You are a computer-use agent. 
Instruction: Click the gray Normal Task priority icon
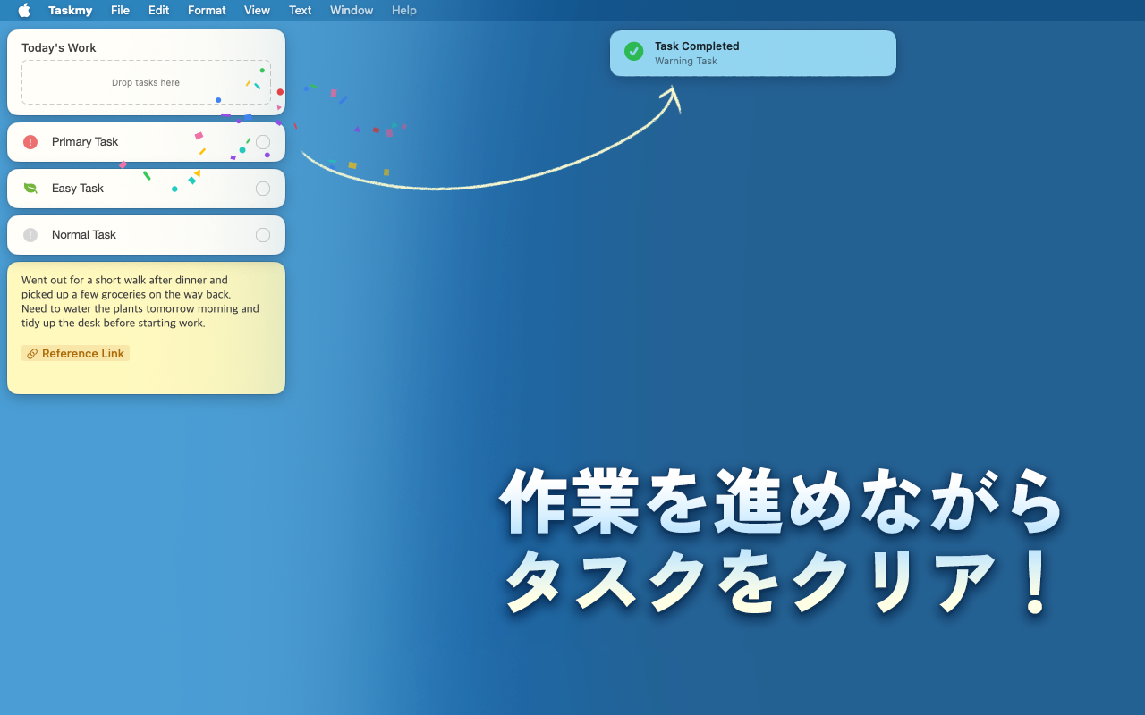(x=30, y=235)
